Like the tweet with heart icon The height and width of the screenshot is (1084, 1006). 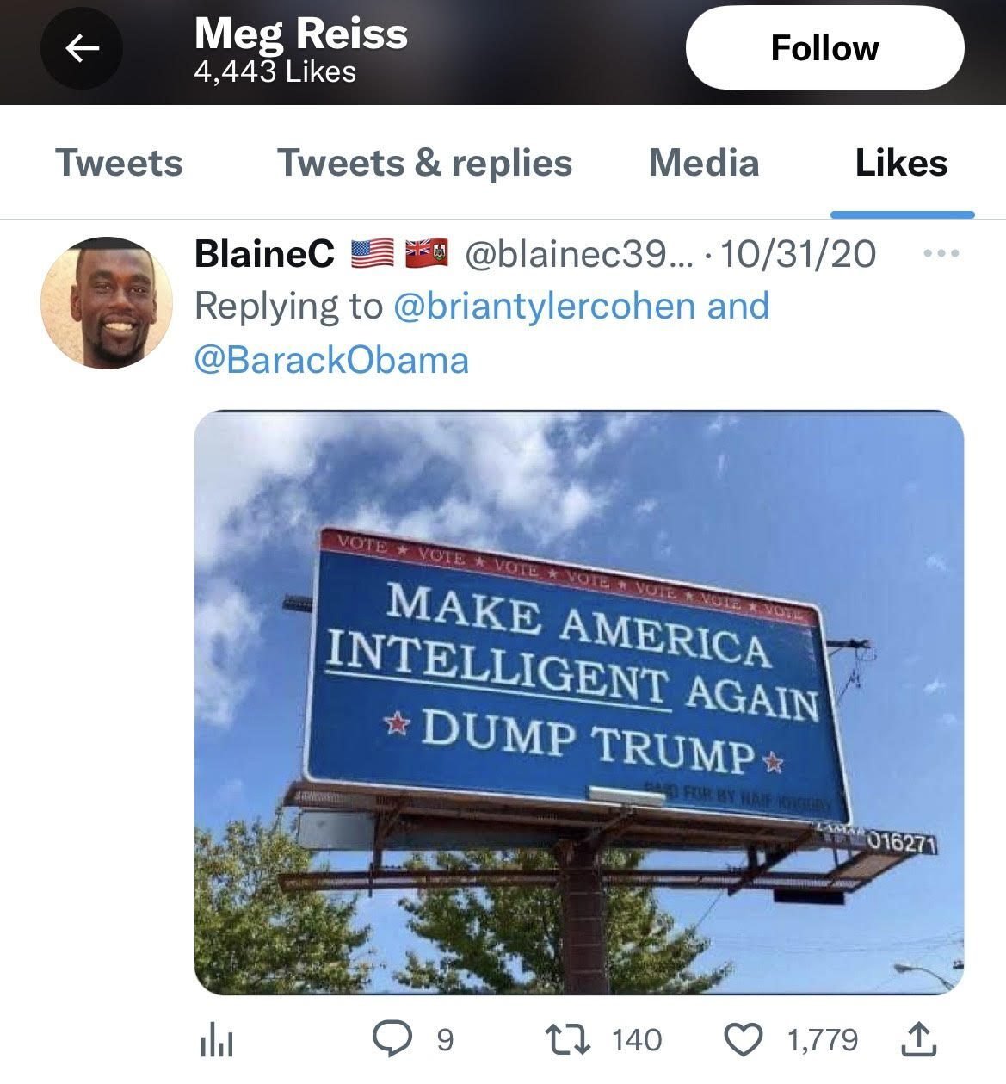[744, 1039]
